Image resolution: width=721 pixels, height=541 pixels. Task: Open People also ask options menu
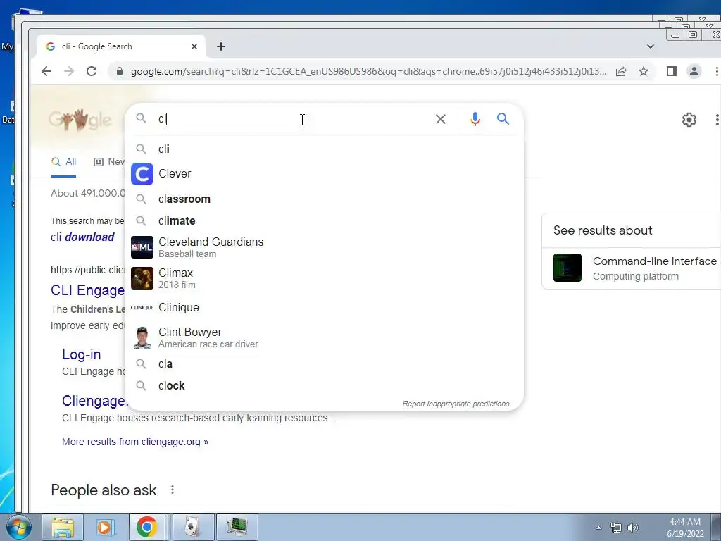click(173, 490)
